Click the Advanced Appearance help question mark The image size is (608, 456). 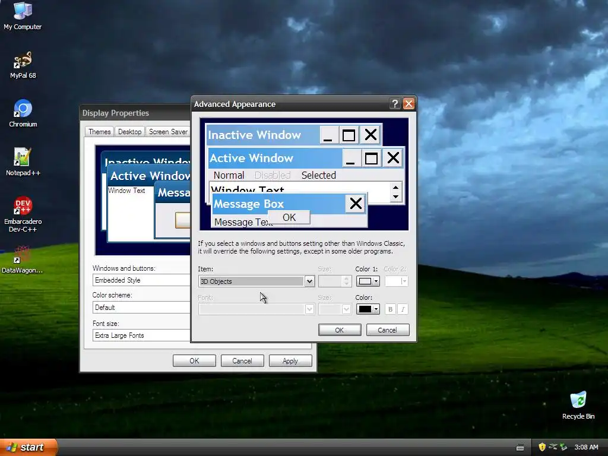[x=395, y=103]
